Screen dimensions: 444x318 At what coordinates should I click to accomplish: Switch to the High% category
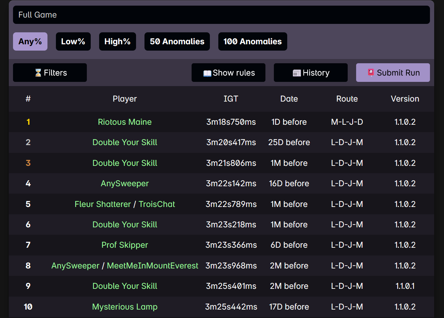(117, 41)
